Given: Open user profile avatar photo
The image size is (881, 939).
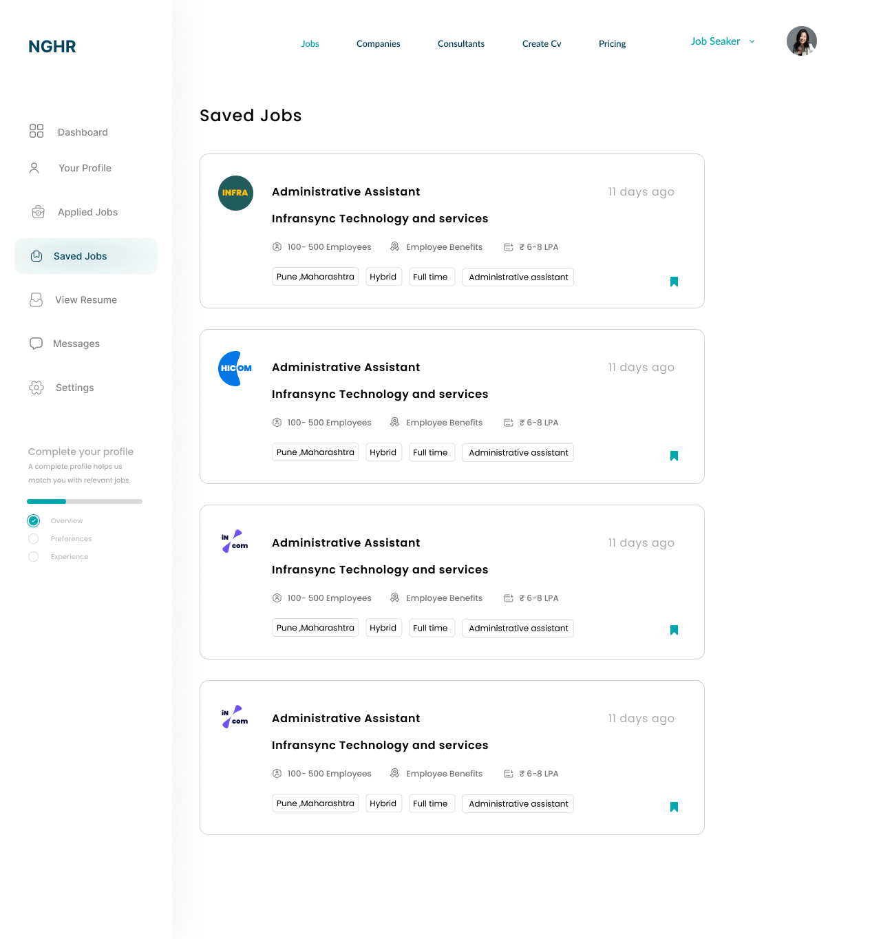Looking at the screenshot, I should pos(802,41).
